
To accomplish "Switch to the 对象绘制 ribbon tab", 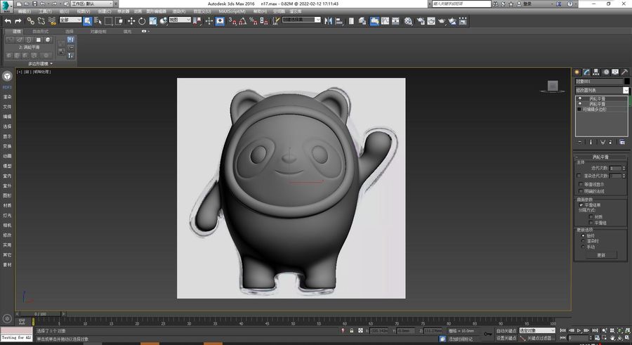I will pos(98,32).
